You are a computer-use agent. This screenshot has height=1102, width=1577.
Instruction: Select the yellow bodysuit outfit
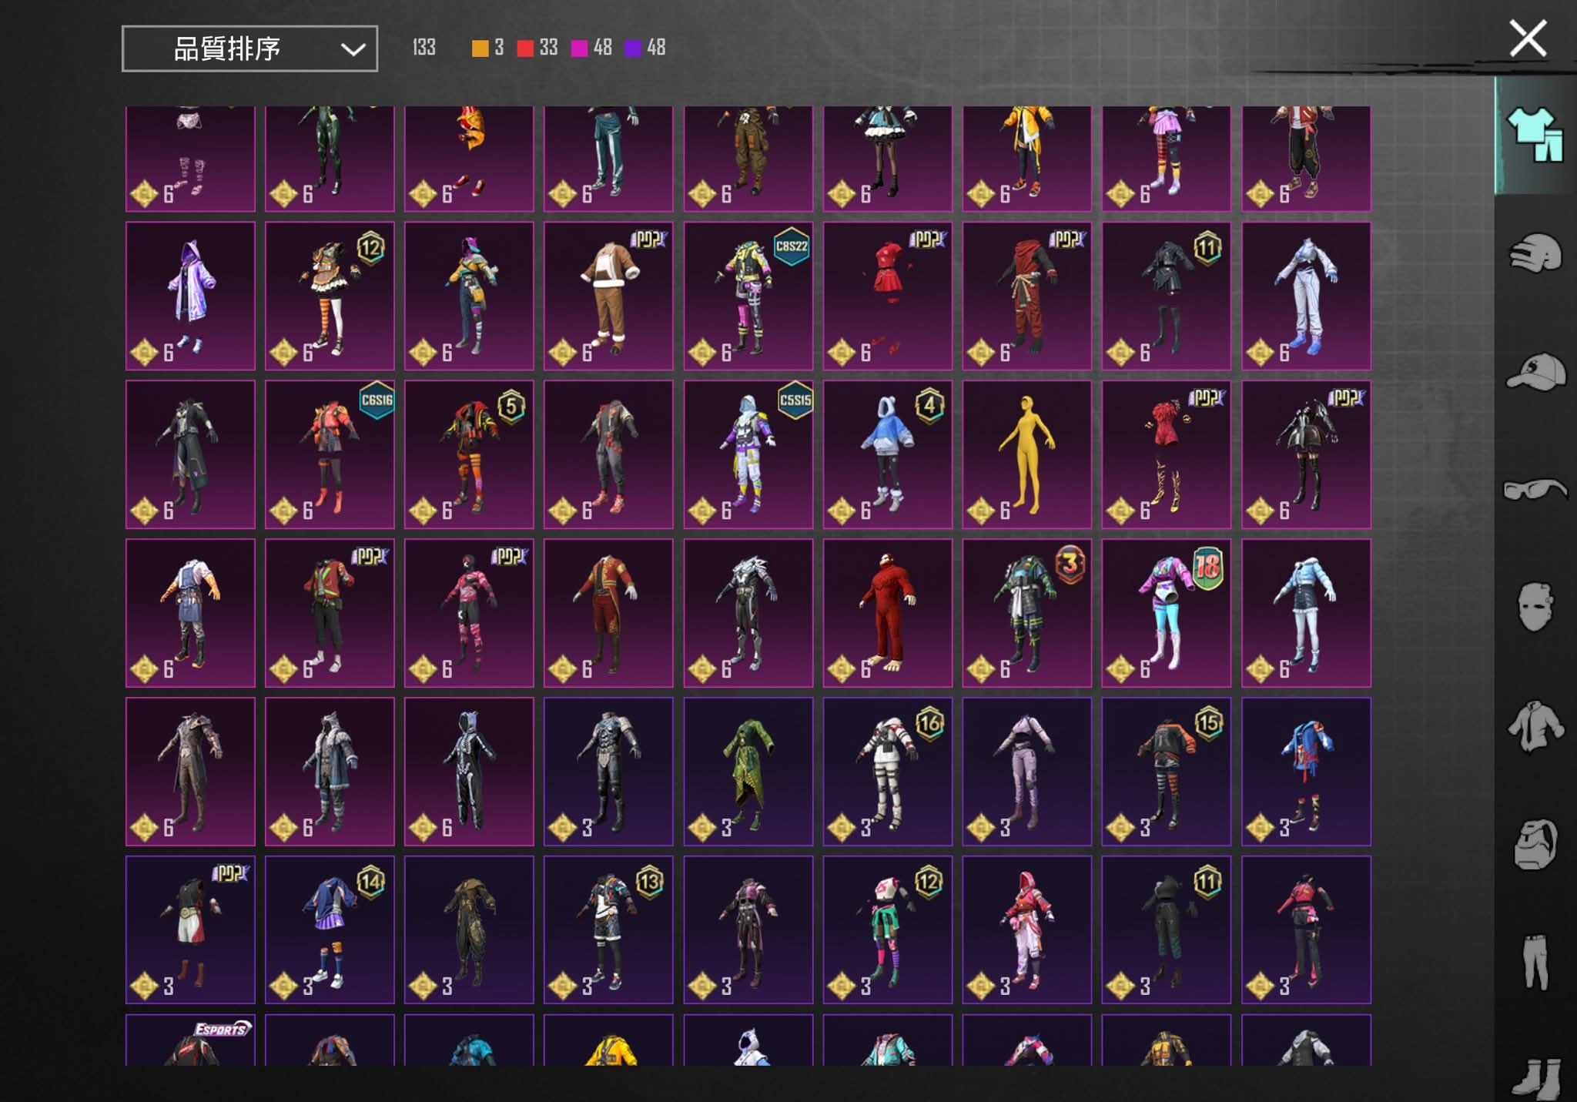coord(1026,454)
